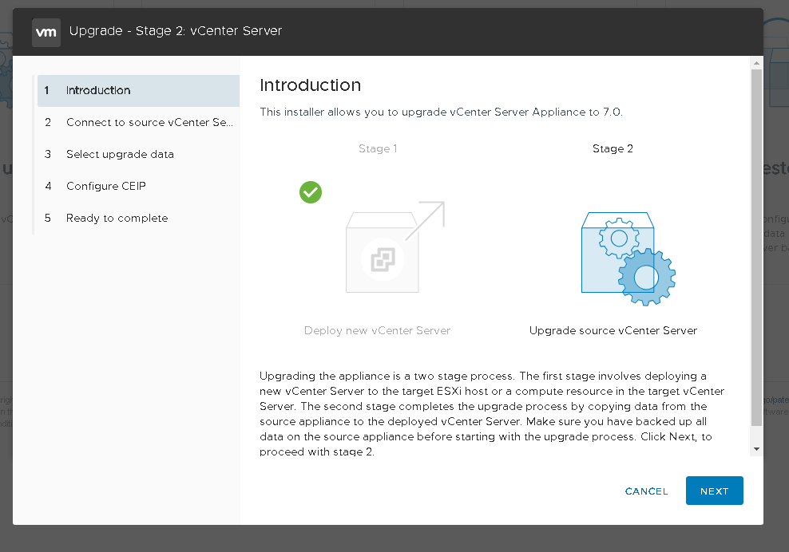The height and width of the screenshot is (552, 789).
Task: Click the "Deploy new vCenter Server" caption
Action: pyautogui.click(x=377, y=331)
